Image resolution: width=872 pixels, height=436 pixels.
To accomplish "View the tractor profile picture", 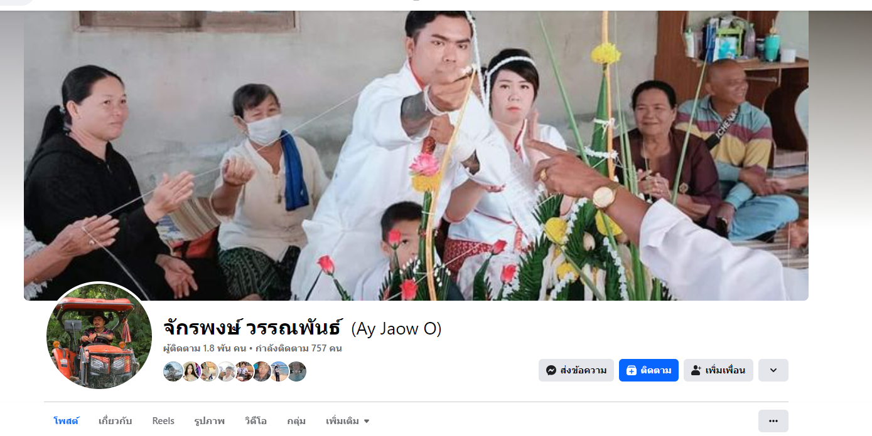I will click(99, 336).
